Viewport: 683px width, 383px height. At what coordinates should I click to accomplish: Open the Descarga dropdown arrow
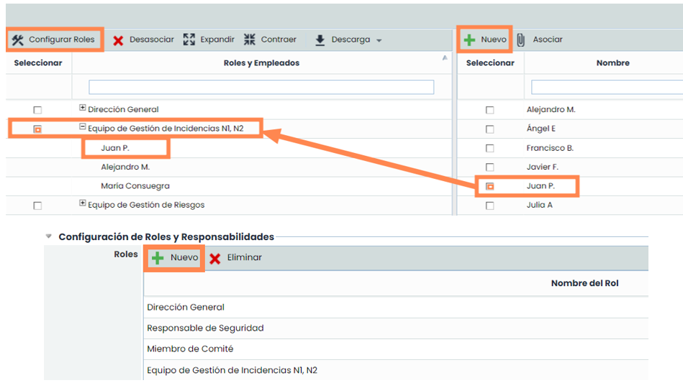379,40
